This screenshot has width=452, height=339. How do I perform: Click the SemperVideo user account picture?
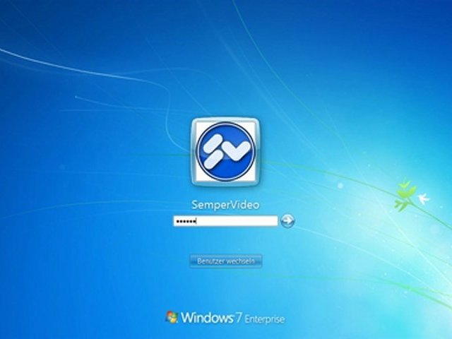tap(225, 151)
